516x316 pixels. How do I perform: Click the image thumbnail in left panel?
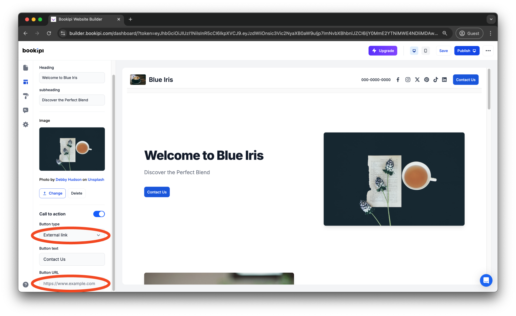(72, 149)
